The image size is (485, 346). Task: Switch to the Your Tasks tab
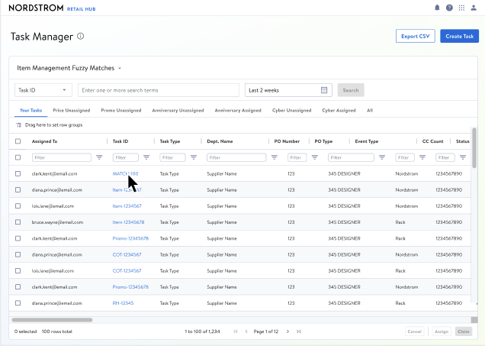tap(31, 110)
